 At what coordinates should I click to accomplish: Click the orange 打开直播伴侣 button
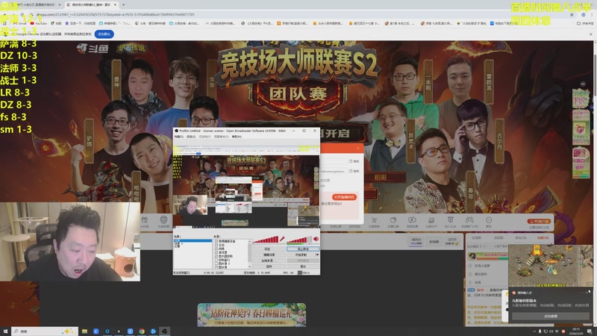tap(344, 197)
